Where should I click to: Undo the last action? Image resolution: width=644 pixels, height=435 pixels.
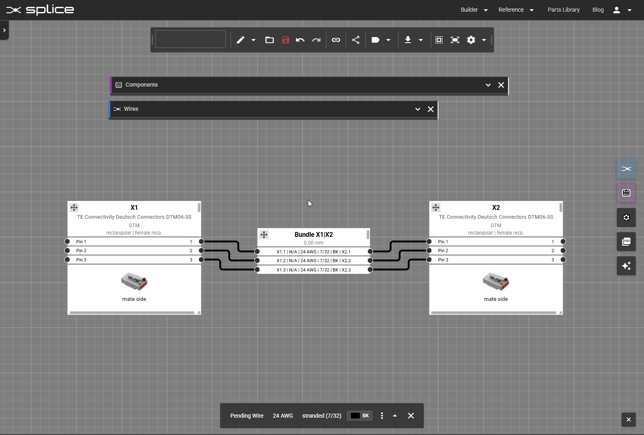tap(300, 40)
